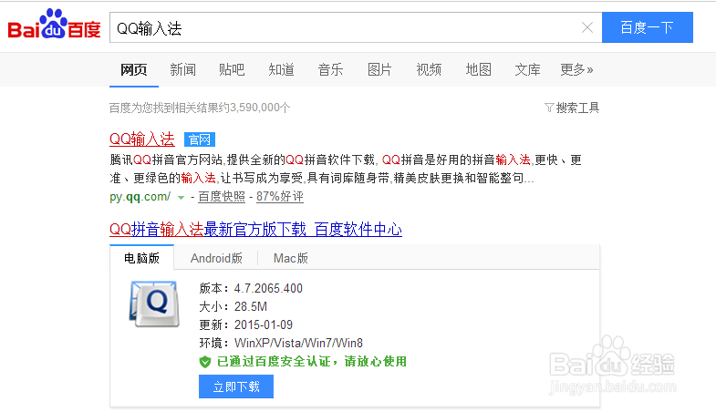Select the 电脑版 tab
This screenshot has height=412, width=716.
[141, 258]
